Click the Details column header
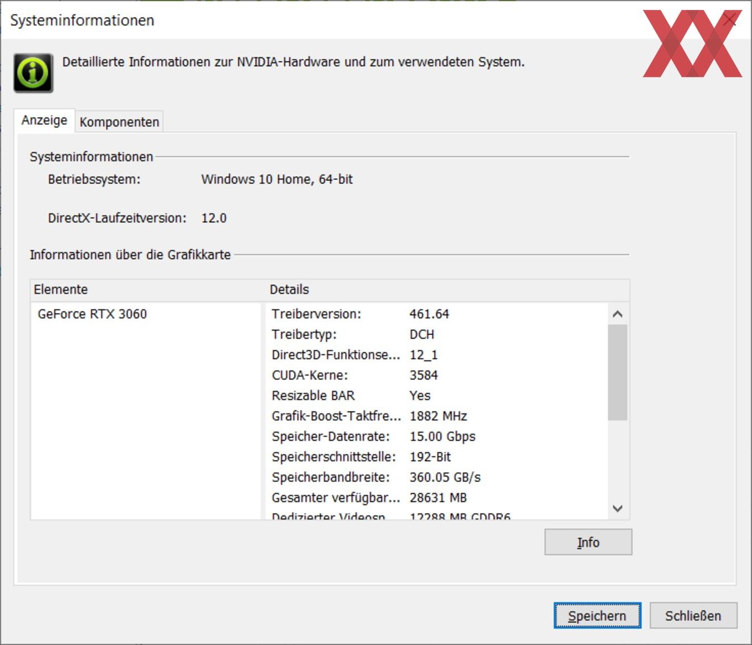 (x=447, y=290)
